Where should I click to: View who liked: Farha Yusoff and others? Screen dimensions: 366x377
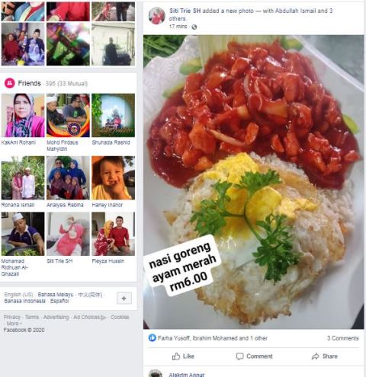tap(213, 338)
